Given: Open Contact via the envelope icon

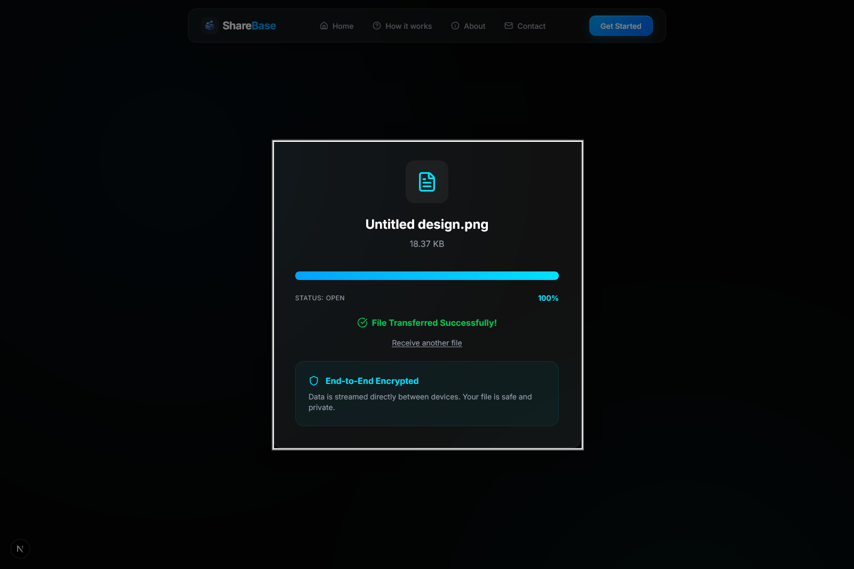Looking at the screenshot, I should (508, 25).
